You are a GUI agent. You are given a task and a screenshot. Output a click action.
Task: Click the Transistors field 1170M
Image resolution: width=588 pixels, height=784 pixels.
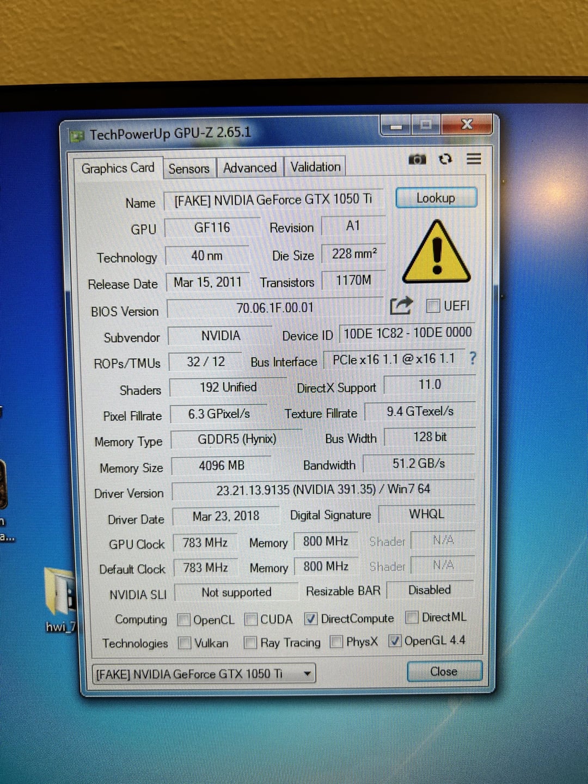click(354, 280)
